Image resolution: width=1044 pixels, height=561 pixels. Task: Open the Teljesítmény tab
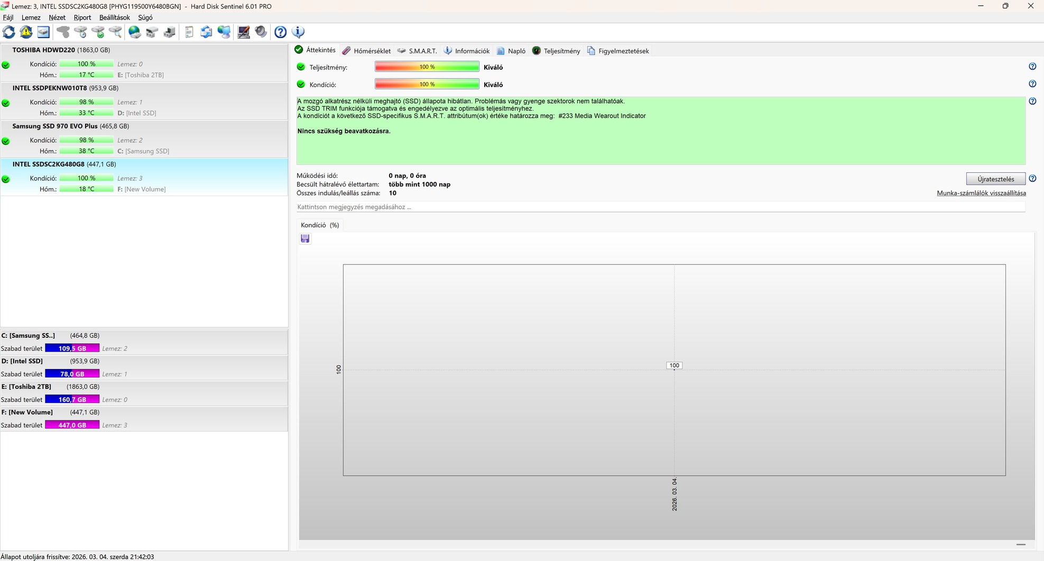[x=556, y=51]
